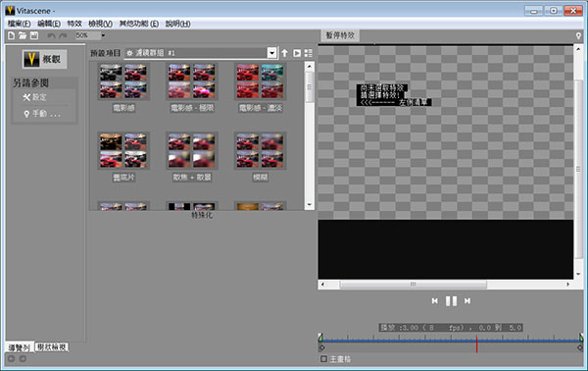Toggle the 主畫格 keyframe checkbox
Viewport: 588px width, 371px height.
click(324, 359)
